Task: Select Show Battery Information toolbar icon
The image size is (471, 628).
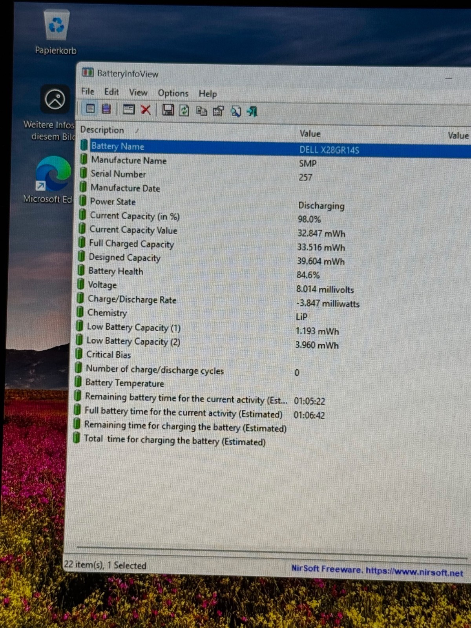Action: point(90,109)
